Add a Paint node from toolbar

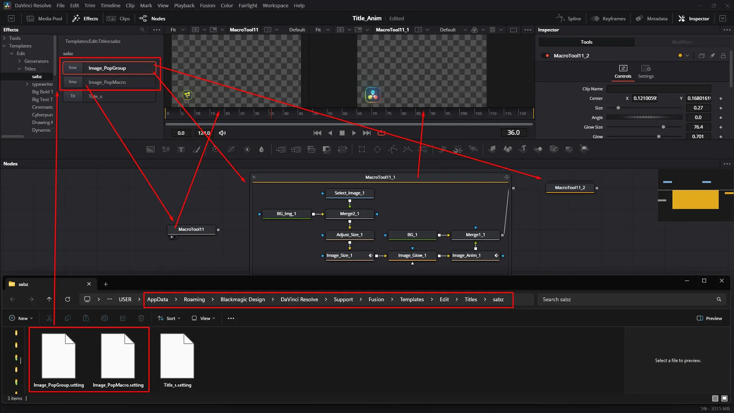[x=196, y=149]
